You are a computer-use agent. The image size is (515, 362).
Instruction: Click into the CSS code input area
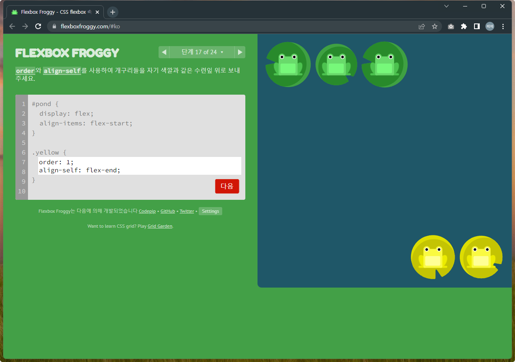click(139, 166)
